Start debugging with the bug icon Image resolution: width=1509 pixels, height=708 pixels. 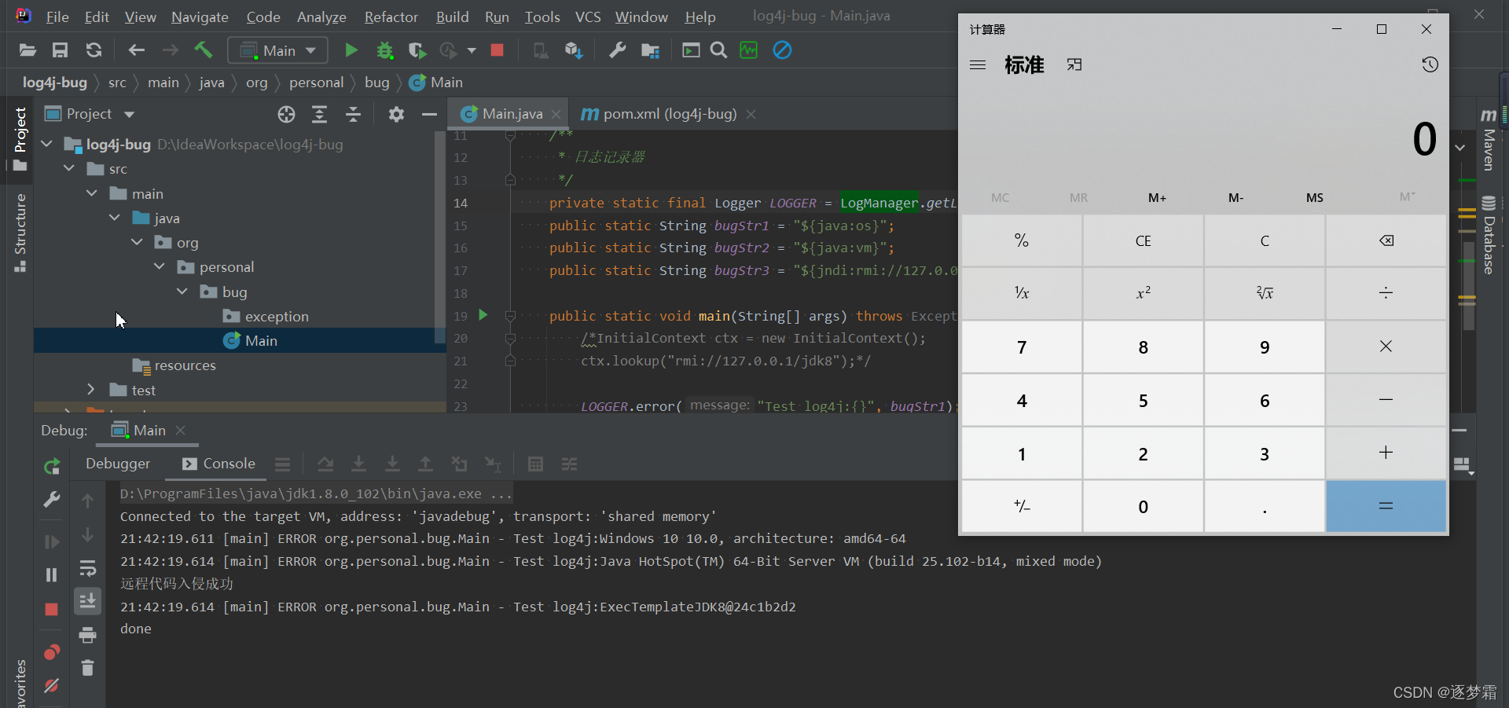click(384, 50)
